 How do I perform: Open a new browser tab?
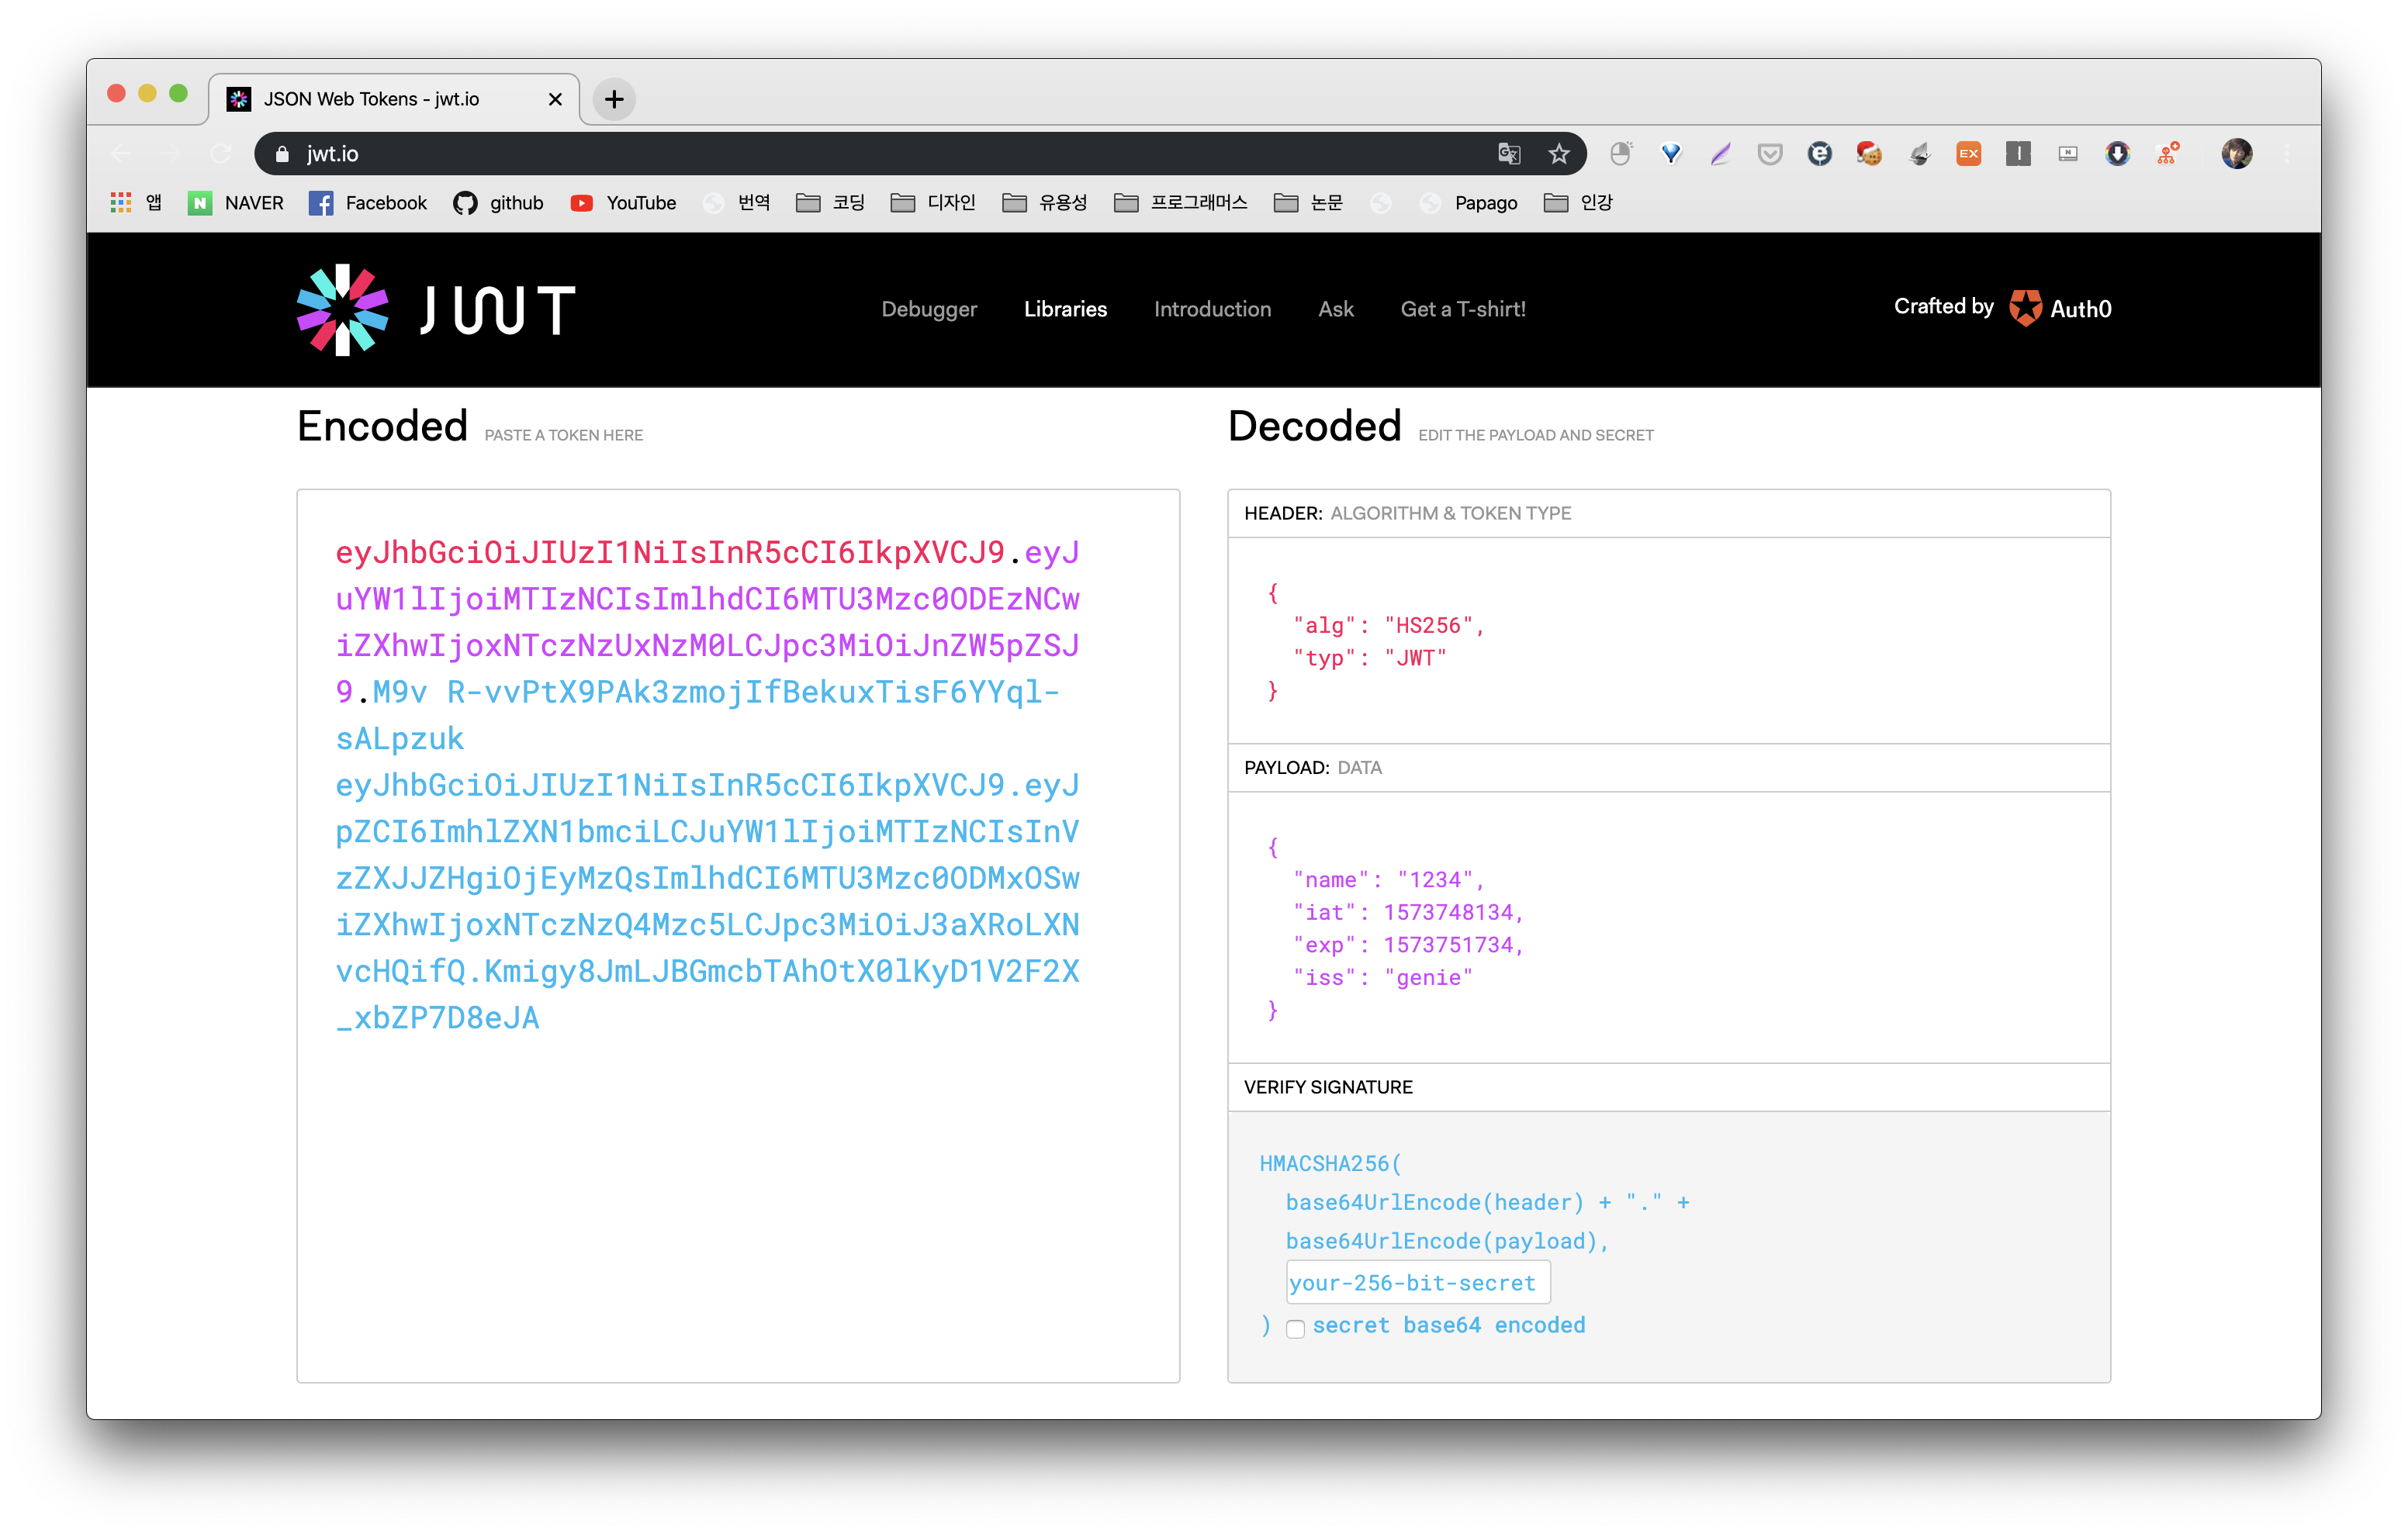point(614,99)
